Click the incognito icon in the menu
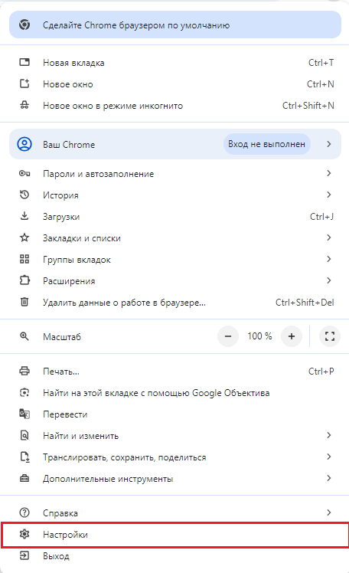Viewport: 349px width, 573px height. [24, 105]
